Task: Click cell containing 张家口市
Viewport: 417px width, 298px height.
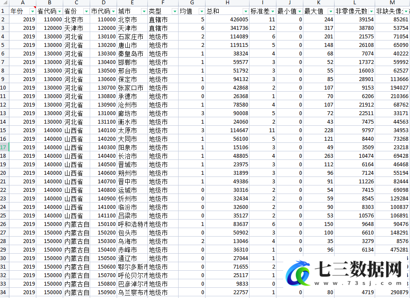Action: pyautogui.click(x=132, y=87)
